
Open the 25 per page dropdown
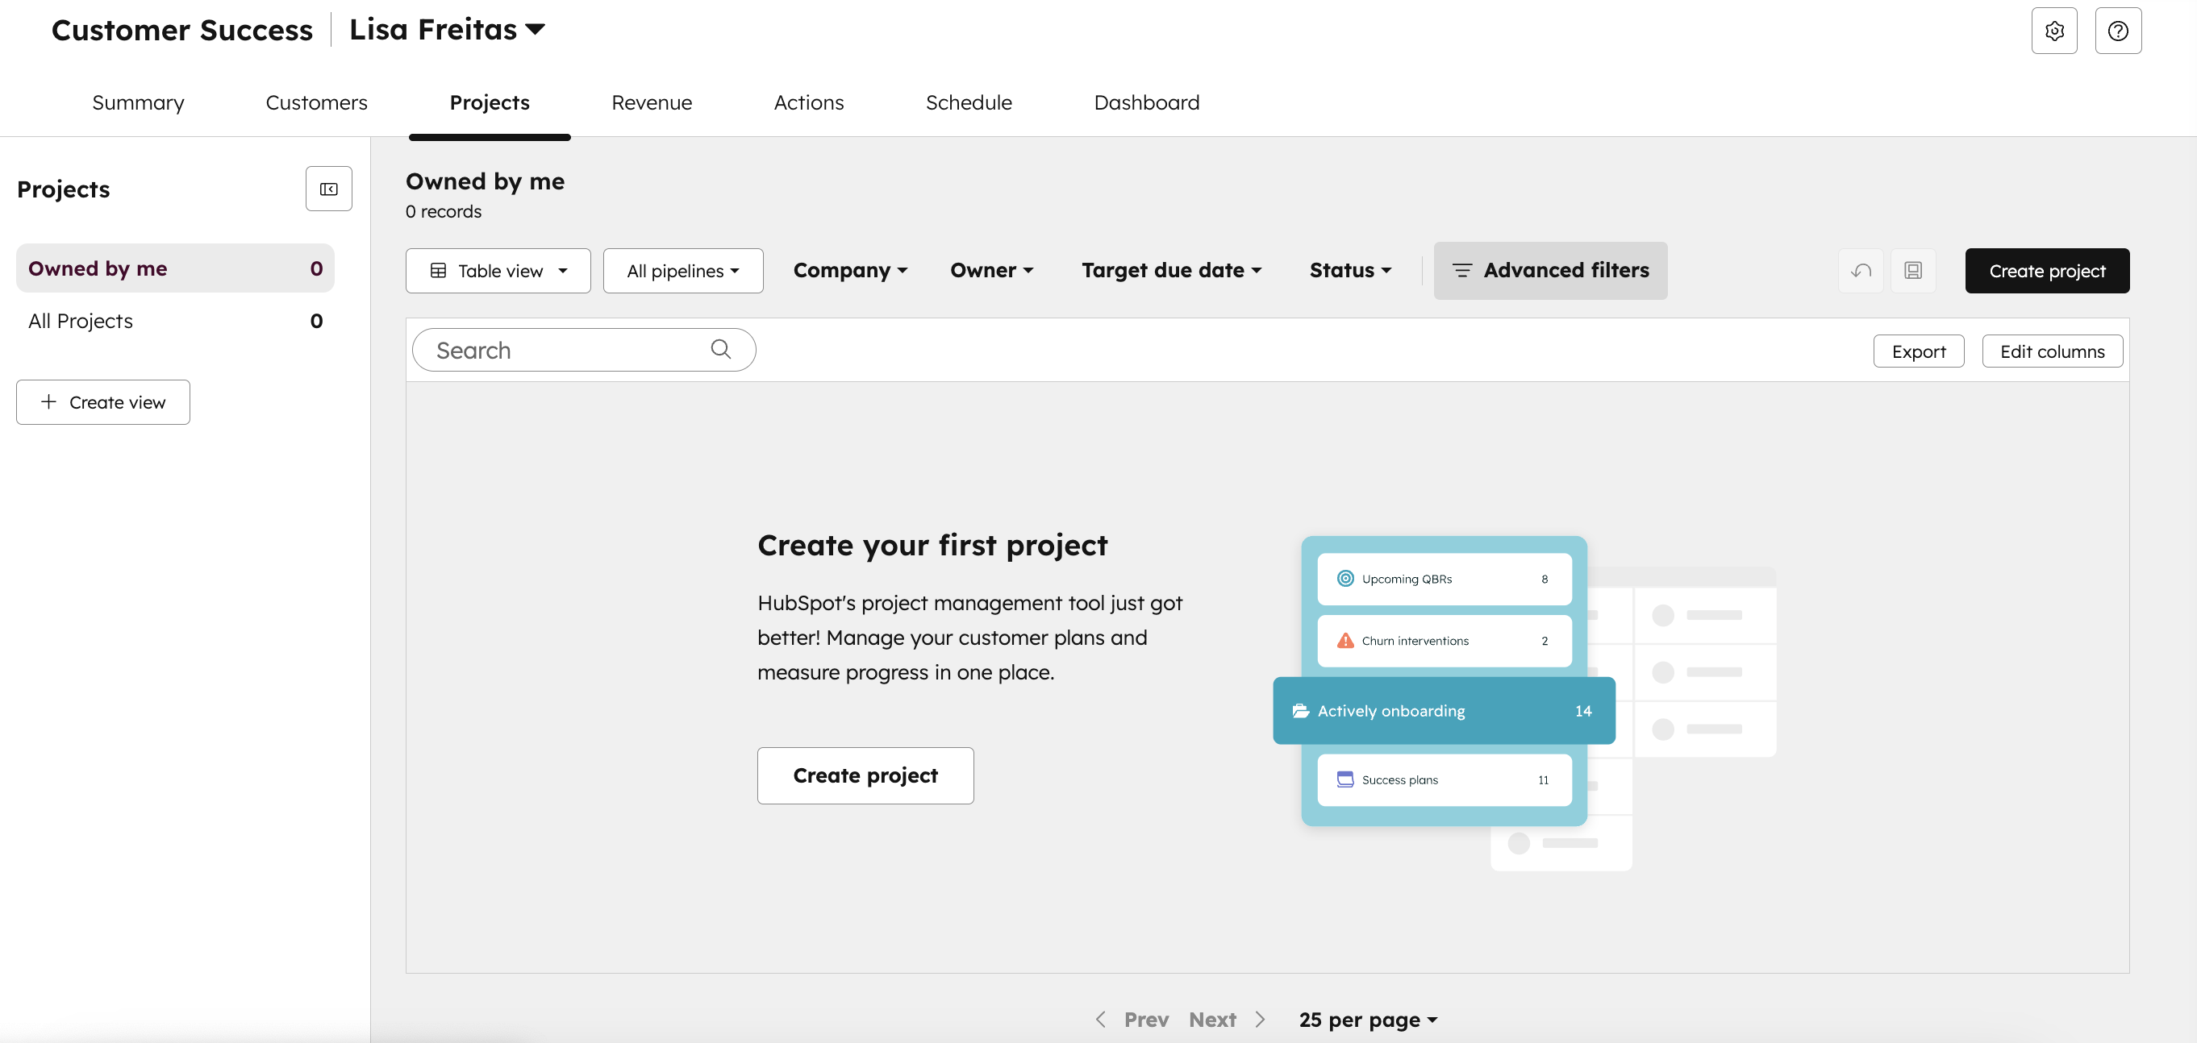pyautogui.click(x=1367, y=1019)
